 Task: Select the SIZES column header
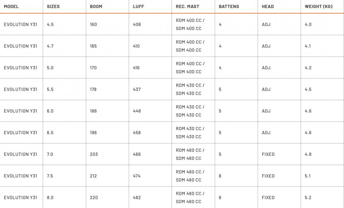pos(53,7)
